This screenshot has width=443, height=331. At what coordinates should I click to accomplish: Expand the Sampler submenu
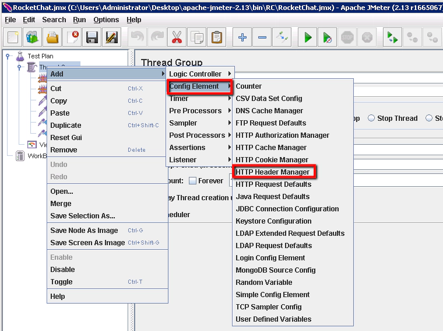(200, 123)
